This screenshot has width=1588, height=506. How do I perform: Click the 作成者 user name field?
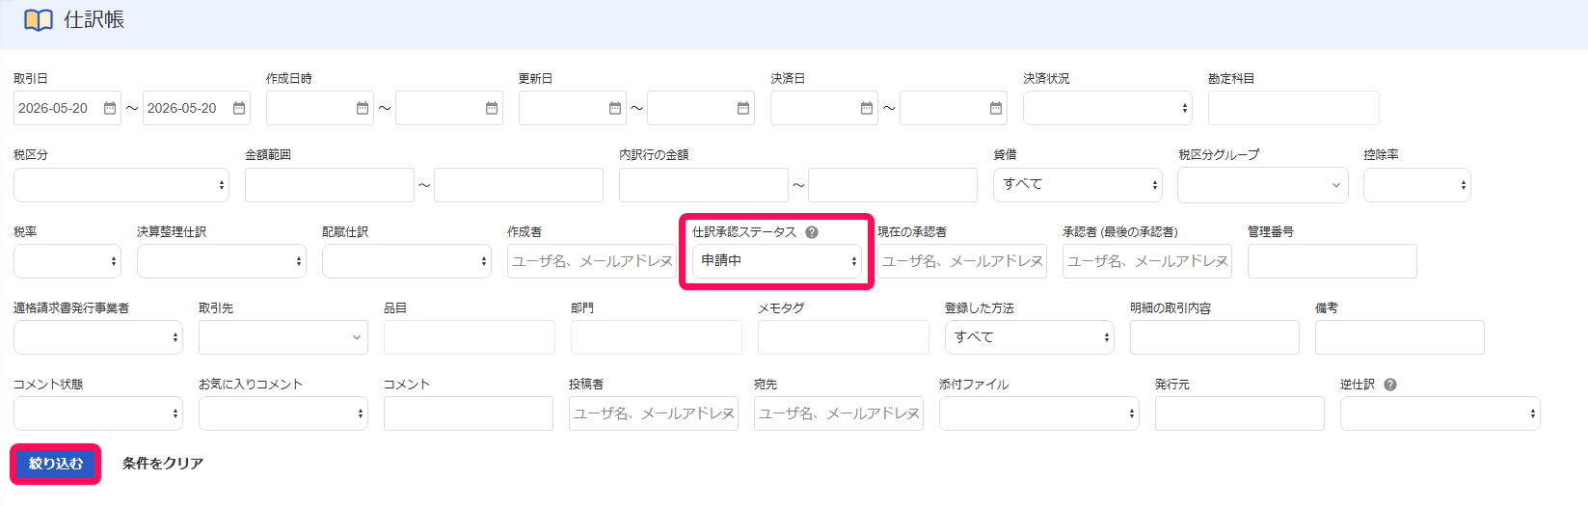[592, 261]
